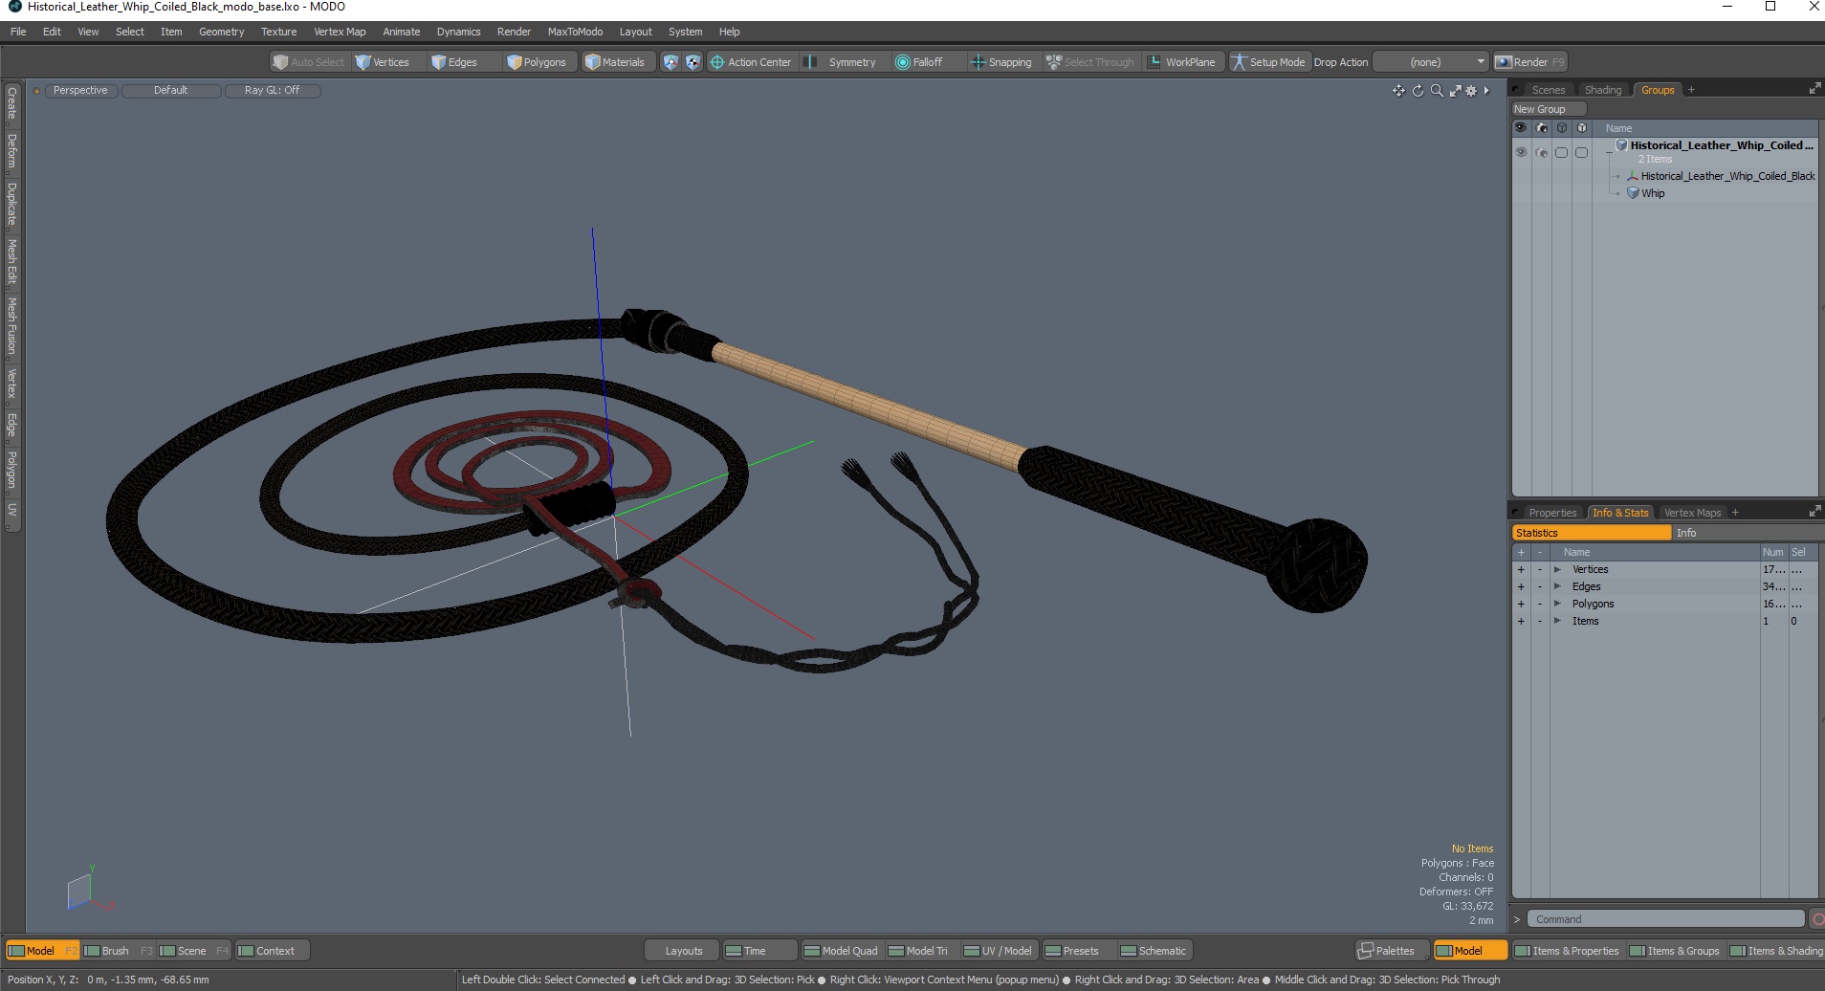Expand the Vertices statistics row

point(1557,570)
